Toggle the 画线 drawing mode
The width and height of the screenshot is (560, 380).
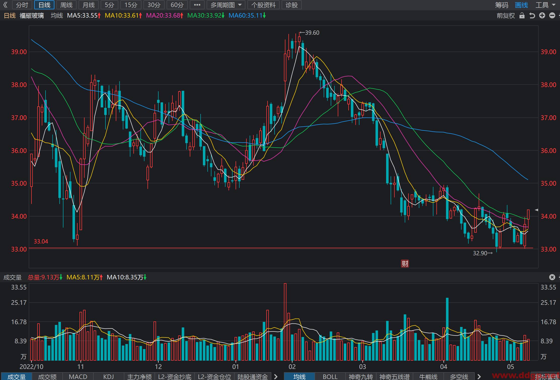tap(521, 5)
